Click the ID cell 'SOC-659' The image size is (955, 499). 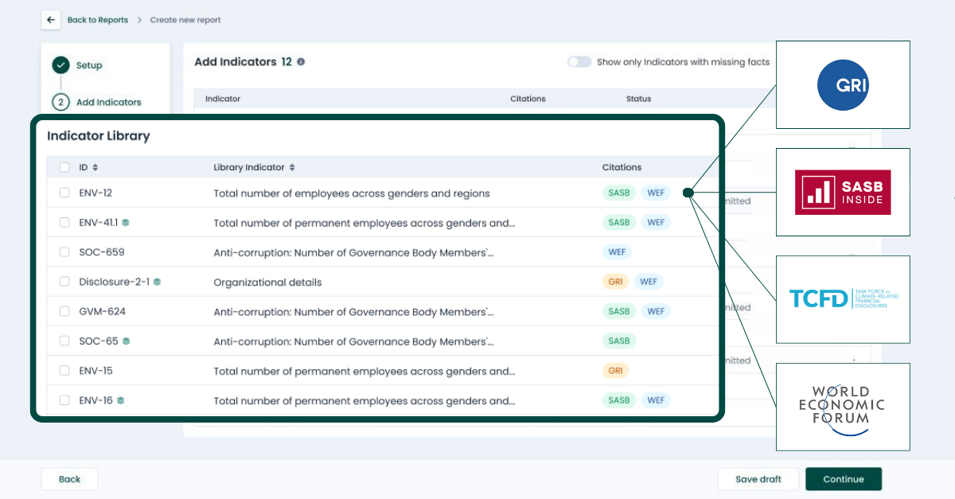102,252
